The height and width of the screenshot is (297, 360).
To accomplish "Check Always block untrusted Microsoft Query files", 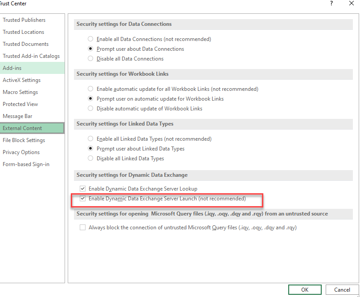I will pyautogui.click(x=82, y=228).
